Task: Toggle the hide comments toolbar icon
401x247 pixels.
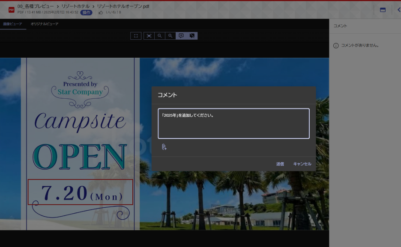Action: coord(192,36)
